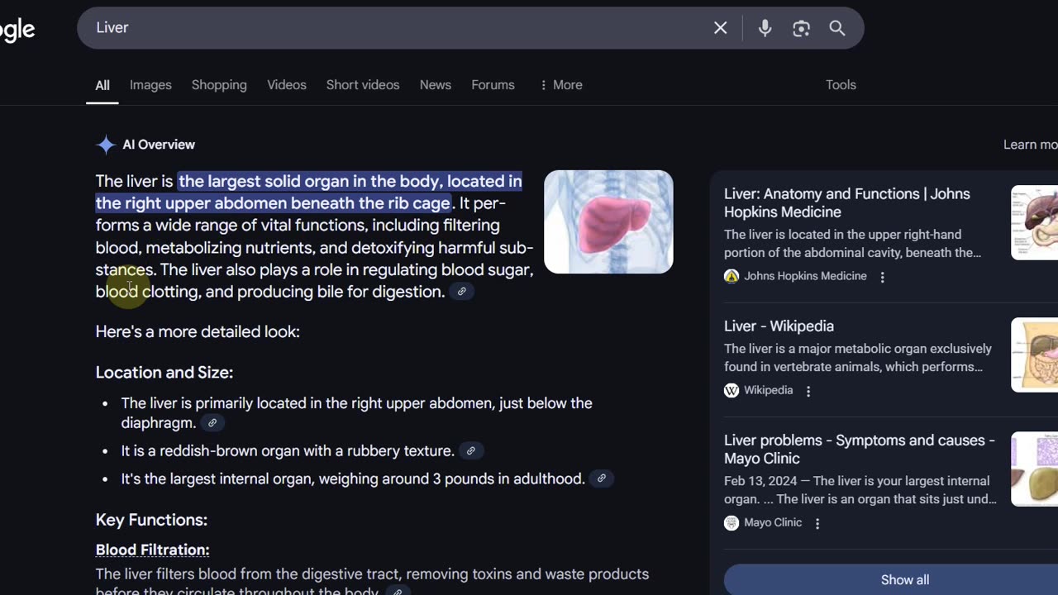The height and width of the screenshot is (595, 1058).
Task: Open source link after 3 pounds bullet
Action: pyautogui.click(x=602, y=478)
